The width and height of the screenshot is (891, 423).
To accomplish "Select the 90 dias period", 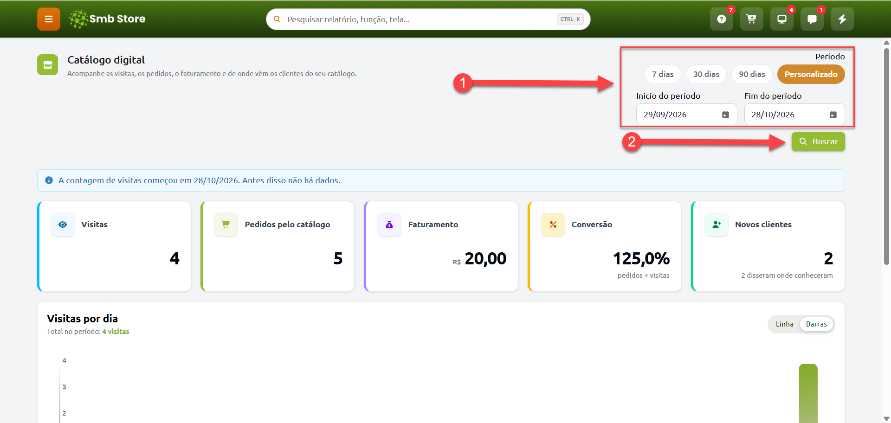I will point(752,74).
